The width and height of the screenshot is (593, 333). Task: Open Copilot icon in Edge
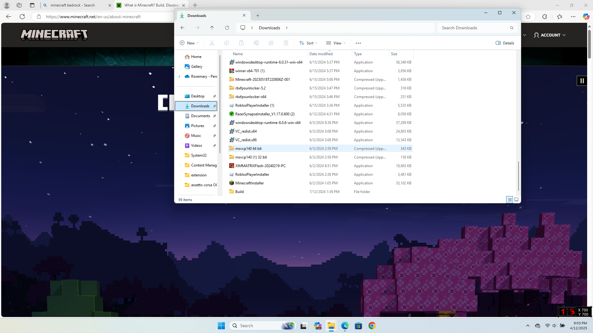[586, 17]
